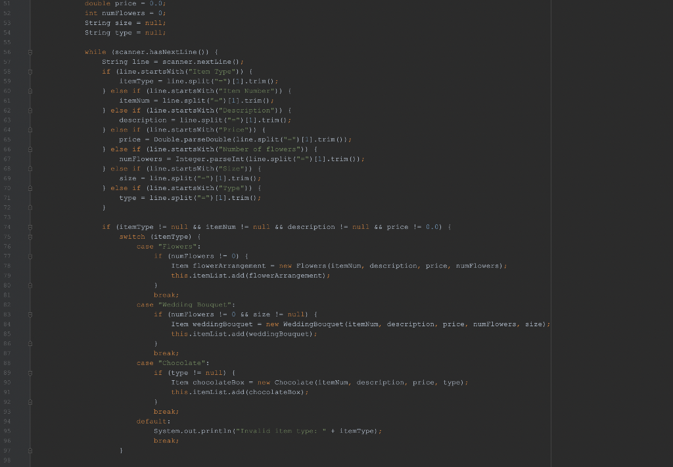Collapse the Number of flowers else-if fold
Image resolution: width=673 pixels, height=467 pixels.
(x=31, y=149)
